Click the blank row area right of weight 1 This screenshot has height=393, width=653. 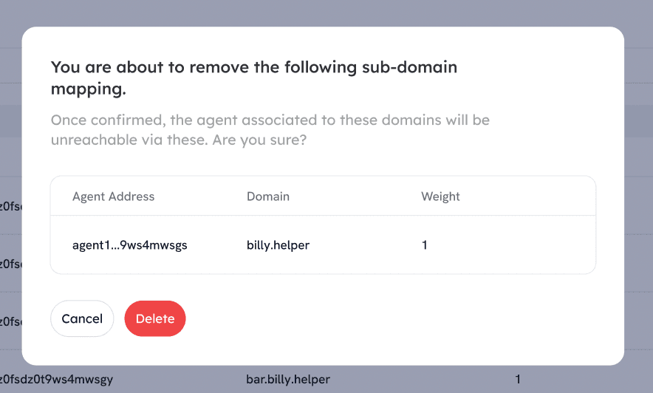click(x=517, y=245)
